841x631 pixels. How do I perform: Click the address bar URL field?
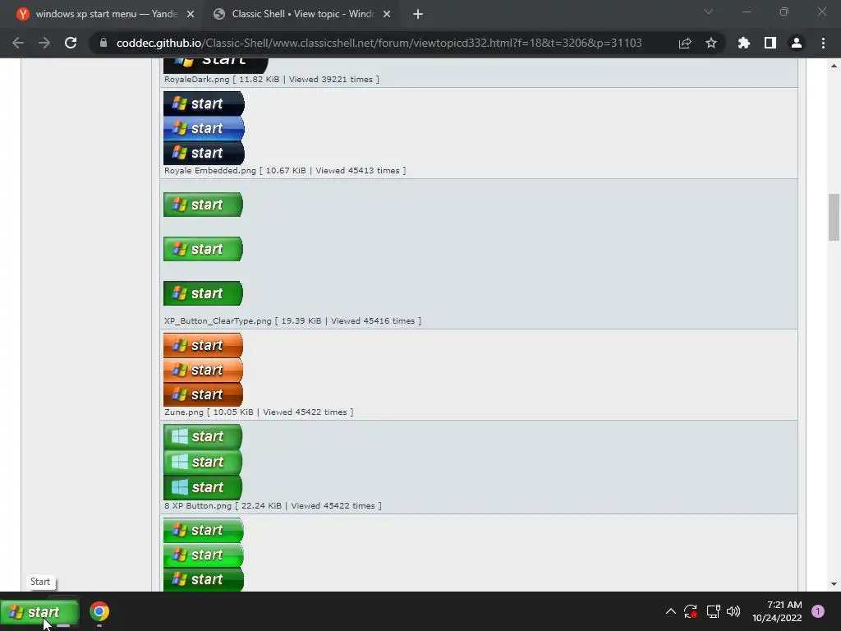(379, 43)
